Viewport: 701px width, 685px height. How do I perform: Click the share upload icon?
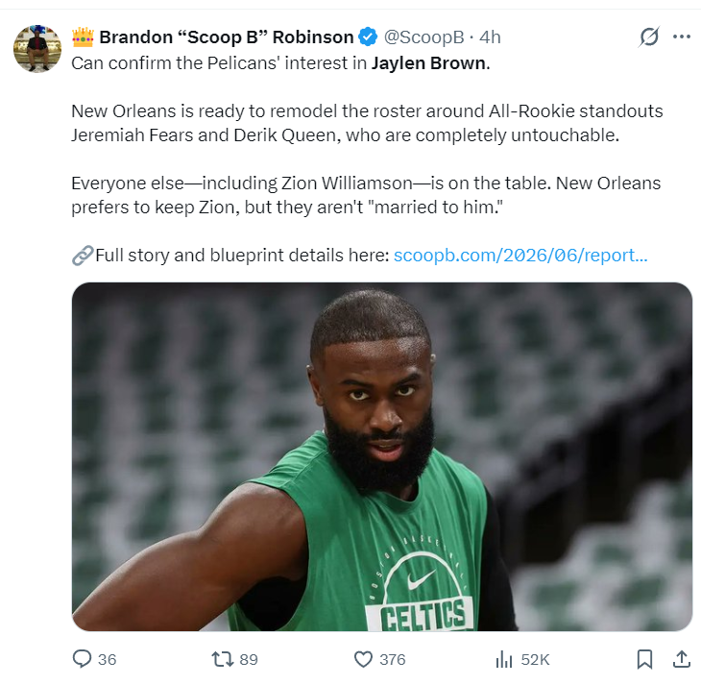coord(682,659)
